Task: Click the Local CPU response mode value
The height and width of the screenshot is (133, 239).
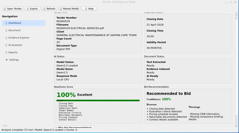Action: [x=63, y=80]
